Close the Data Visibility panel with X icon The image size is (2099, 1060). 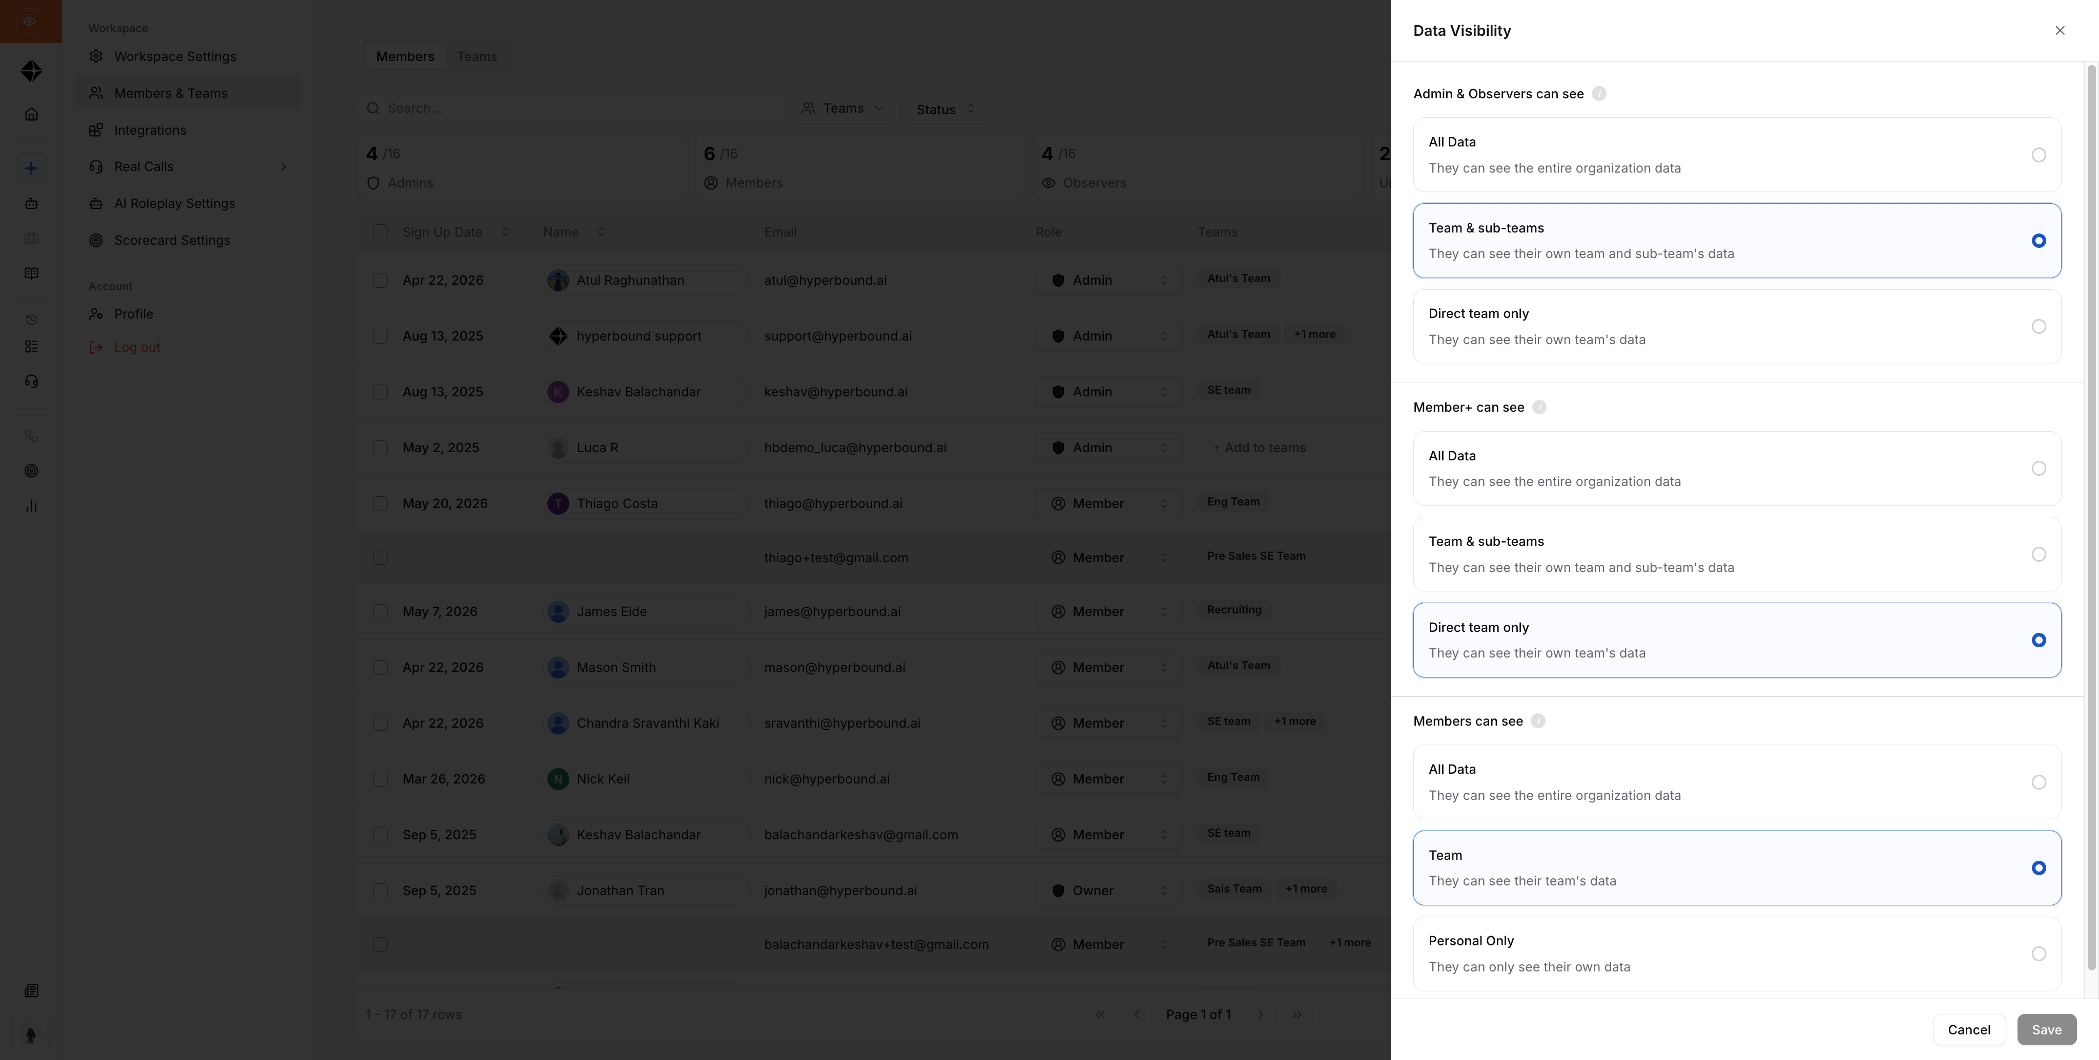click(2060, 31)
